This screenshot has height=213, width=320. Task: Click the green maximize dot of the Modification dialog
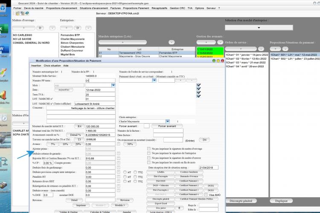pyautogui.click(x=214, y=61)
